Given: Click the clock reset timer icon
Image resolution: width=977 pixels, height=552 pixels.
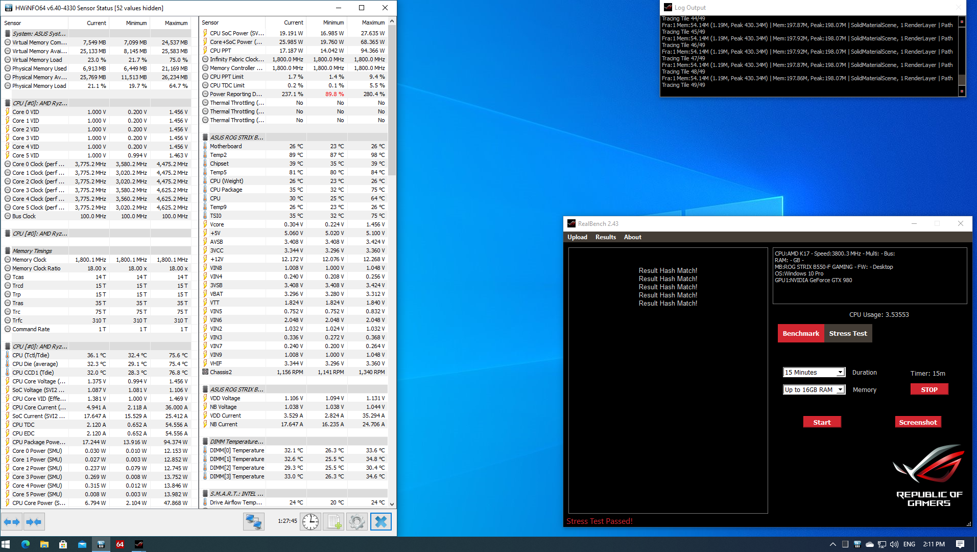Looking at the screenshot, I should pos(310,522).
